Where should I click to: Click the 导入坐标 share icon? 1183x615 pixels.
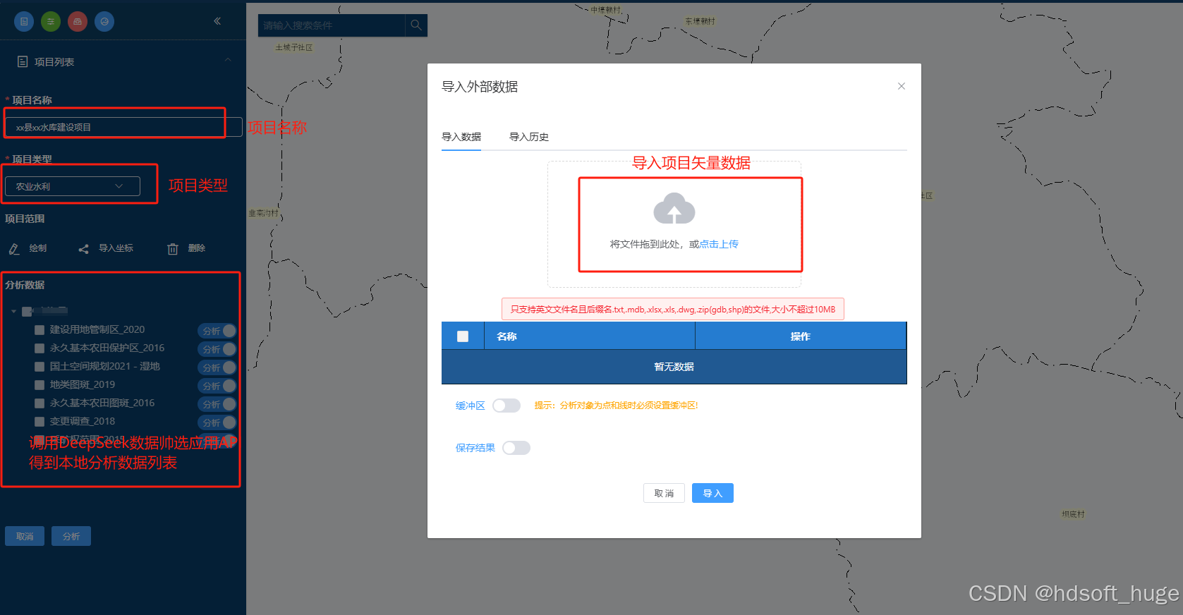coord(83,248)
